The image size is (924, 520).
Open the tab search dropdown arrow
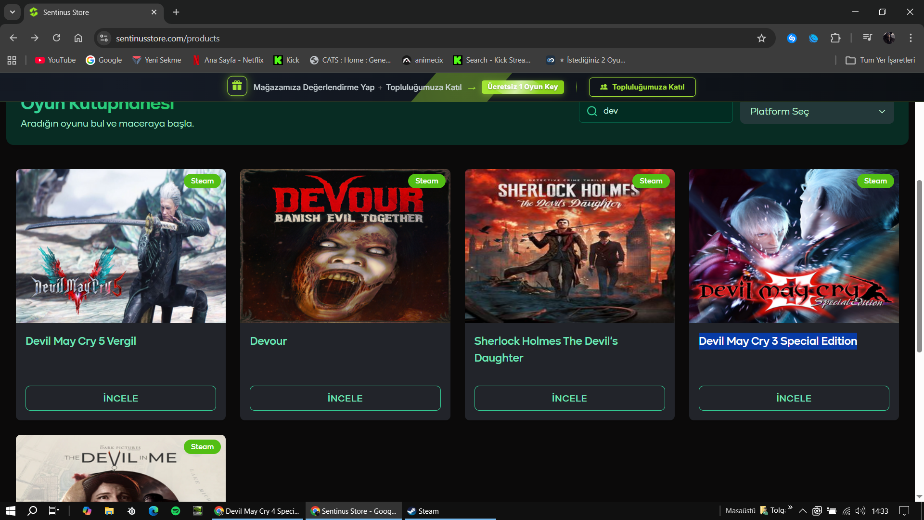[x=13, y=12]
